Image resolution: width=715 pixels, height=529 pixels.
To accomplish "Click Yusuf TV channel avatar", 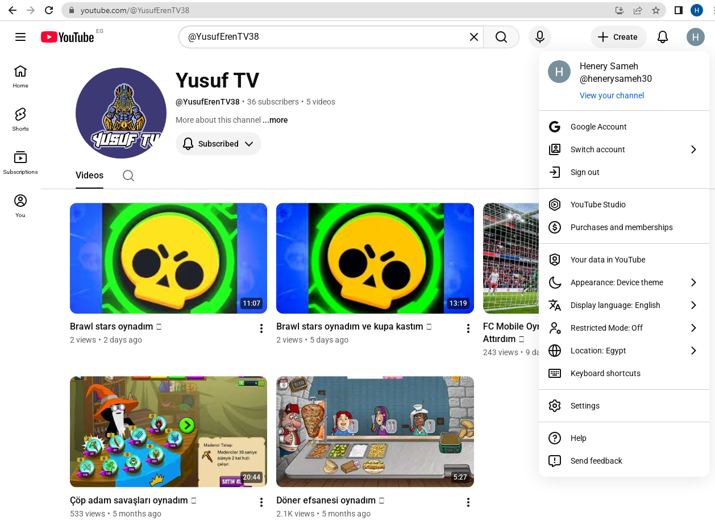I will [x=121, y=113].
